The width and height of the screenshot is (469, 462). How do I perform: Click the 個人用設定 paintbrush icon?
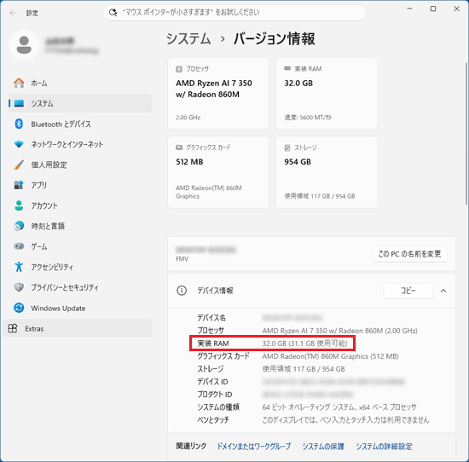pyautogui.click(x=19, y=165)
